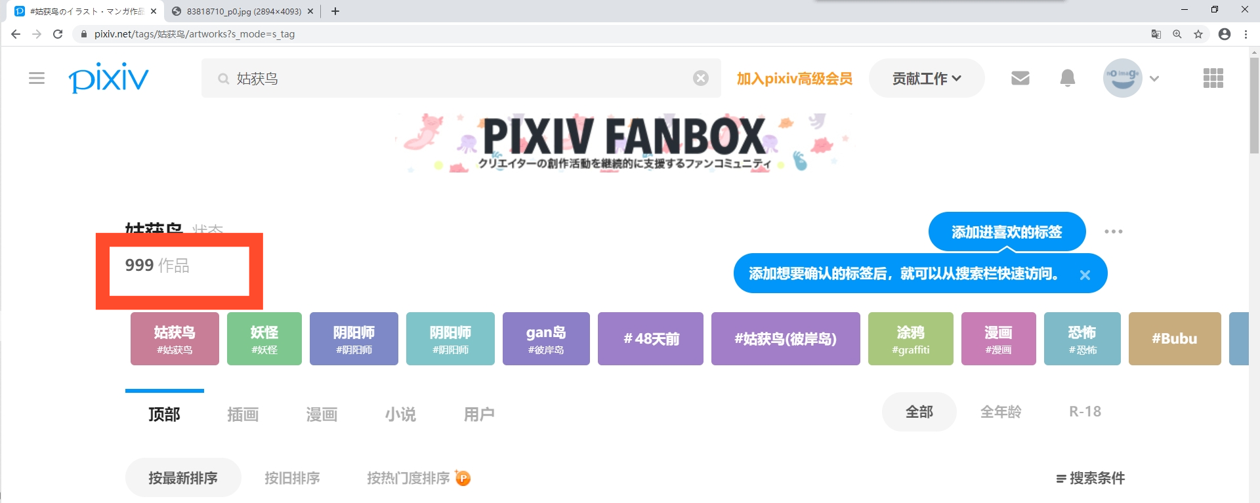Focus the search input field

click(461, 78)
